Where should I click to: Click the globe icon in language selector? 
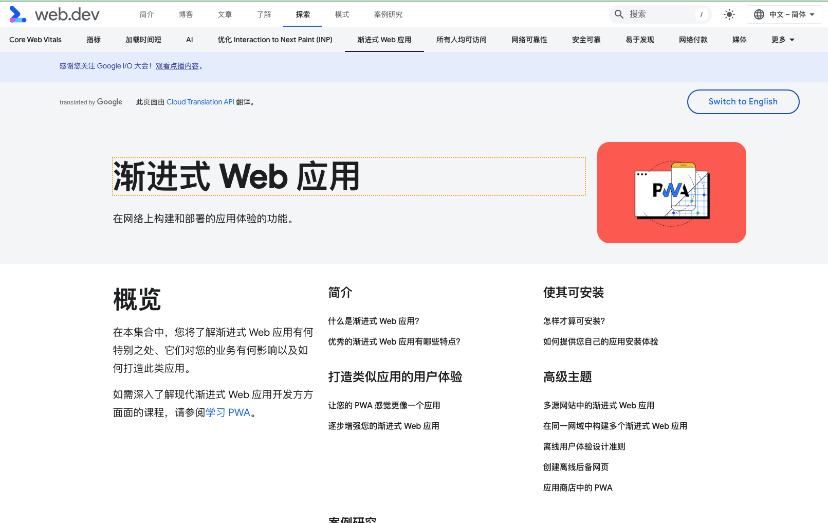pyautogui.click(x=759, y=14)
